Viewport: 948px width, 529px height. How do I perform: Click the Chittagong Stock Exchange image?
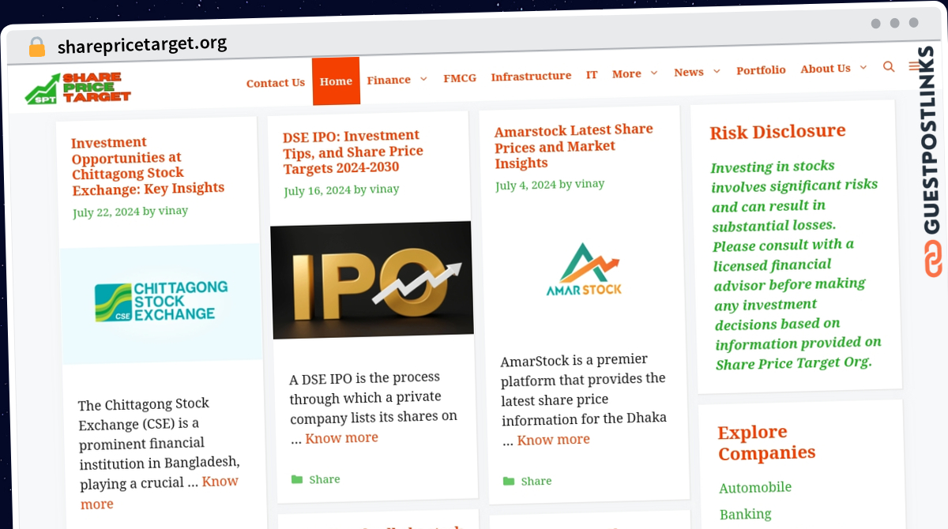coord(161,303)
